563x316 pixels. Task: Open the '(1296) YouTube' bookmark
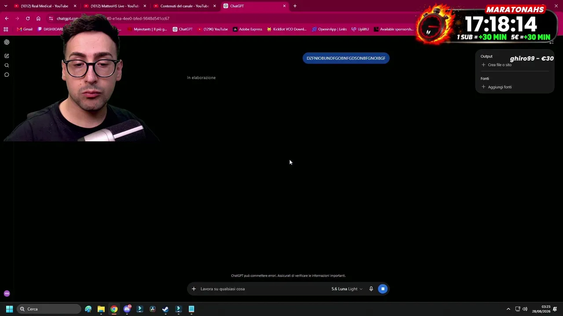click(x=213, y=29)
